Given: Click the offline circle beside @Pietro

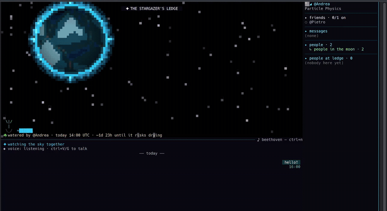Looking at the screenshot, I should pyautogui.click(x=306, y=22).
